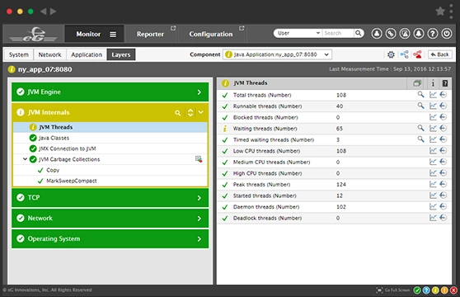Image resolution: width=460 pixels, height=297 pixels.
Task: Click the help icon in the JVM Threads header
Action: coord(444,83)
